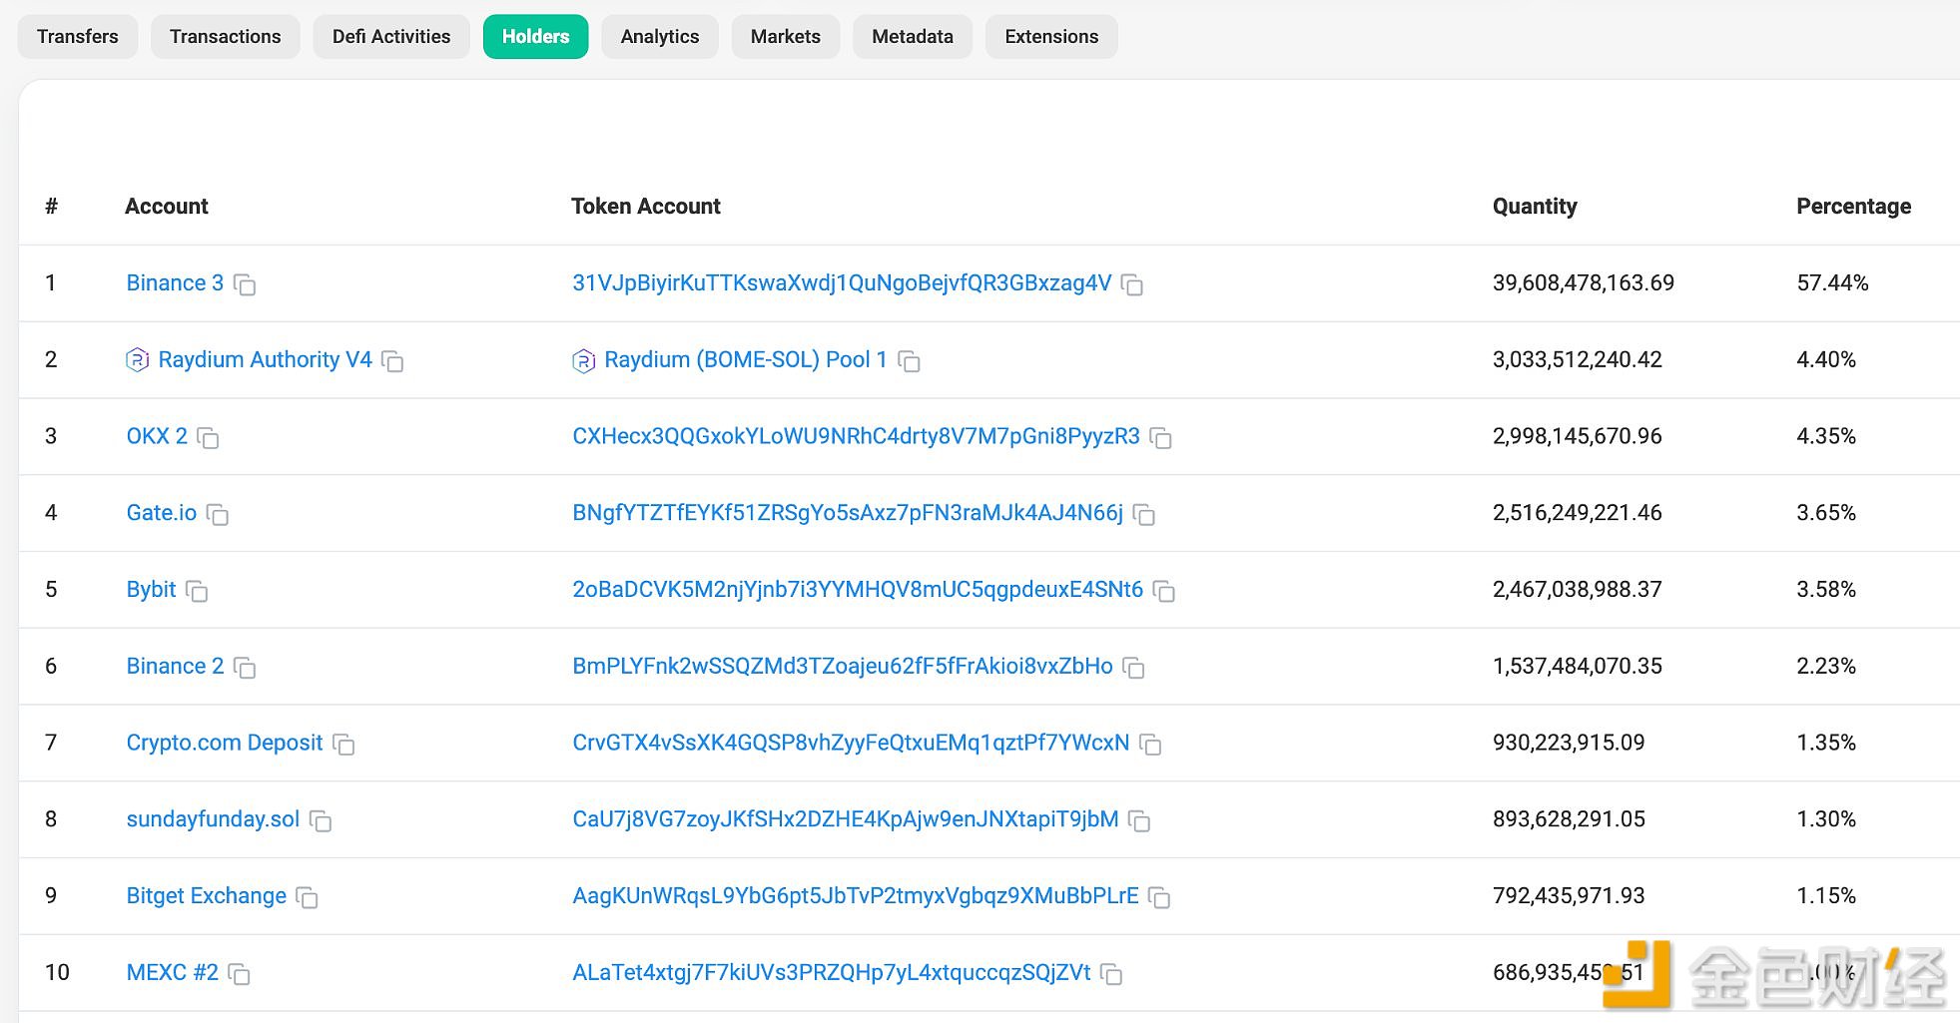The width and height of the screenshot is (1960, 1023).
Task: Copy Raydium (BOME-SOL) Pool 1 address
Action: pyautogui.click(x=909, y=361)
